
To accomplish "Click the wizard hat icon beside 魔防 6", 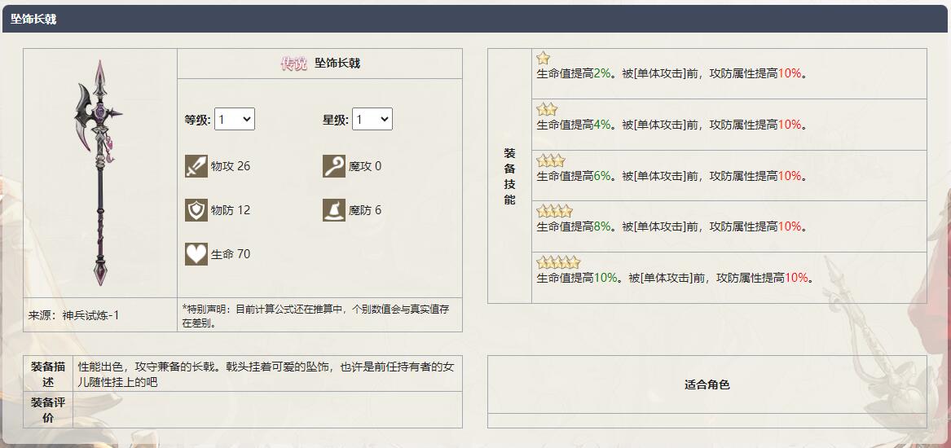I will click(333, 210).
